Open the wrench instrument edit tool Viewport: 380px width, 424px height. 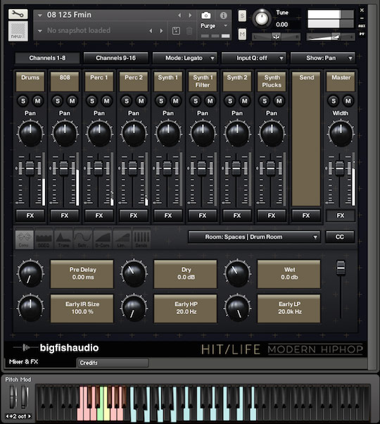pos(18,14)
